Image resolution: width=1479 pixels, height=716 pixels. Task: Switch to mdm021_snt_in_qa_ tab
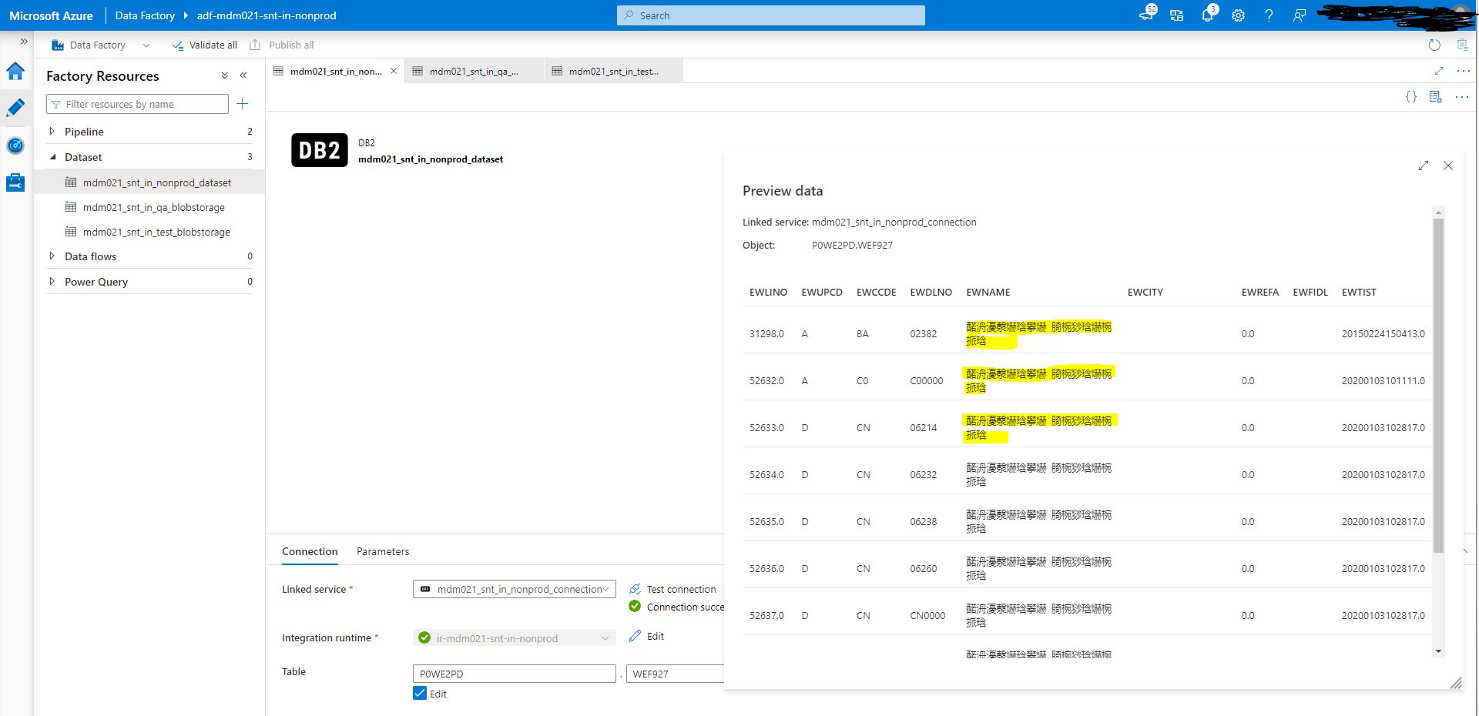[473, 71]
